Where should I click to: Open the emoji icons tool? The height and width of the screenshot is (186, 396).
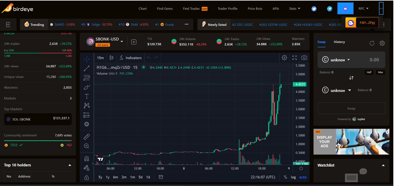(86, 124)
